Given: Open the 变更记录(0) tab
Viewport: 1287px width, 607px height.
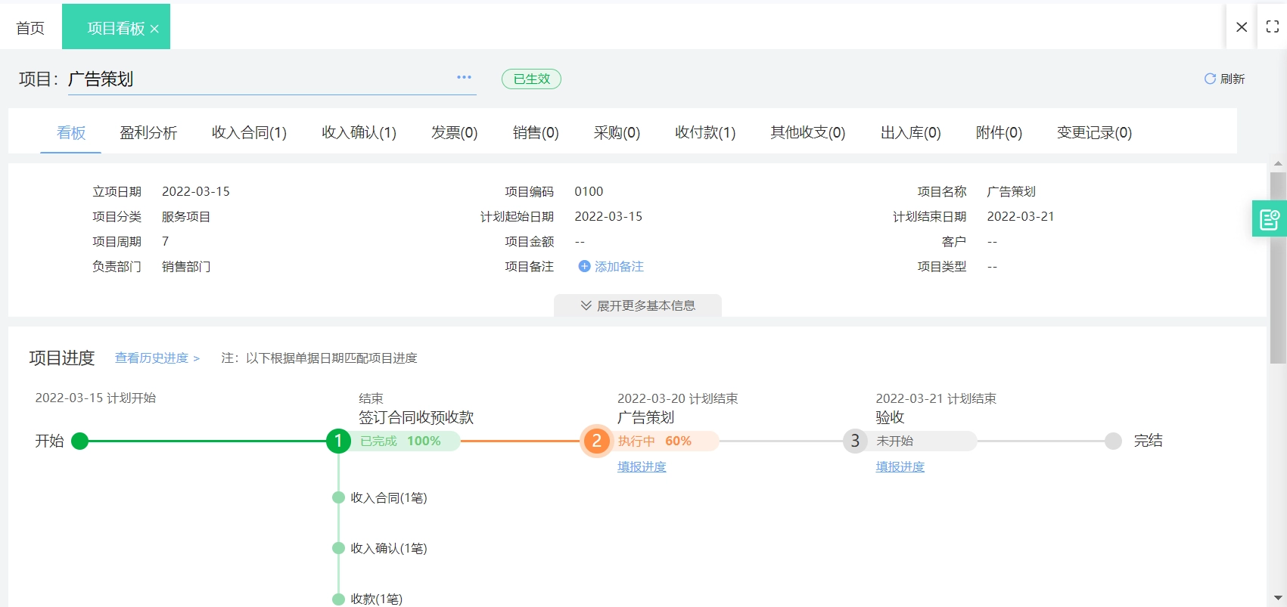Looking at the screenshot, I should (1094, 132).
